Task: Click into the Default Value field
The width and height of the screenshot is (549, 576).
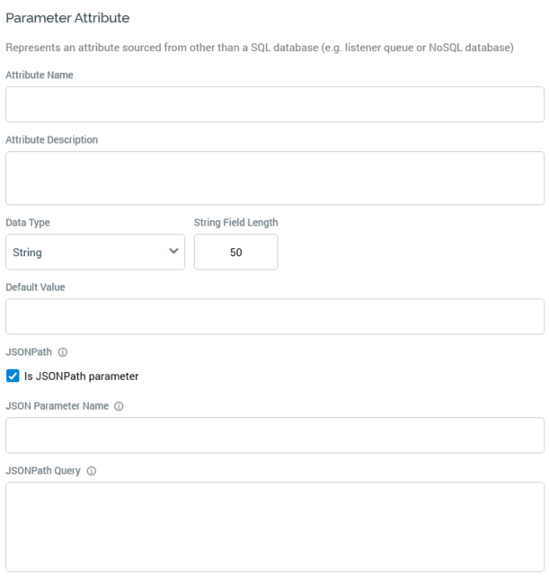Action: tap(274, 316)
